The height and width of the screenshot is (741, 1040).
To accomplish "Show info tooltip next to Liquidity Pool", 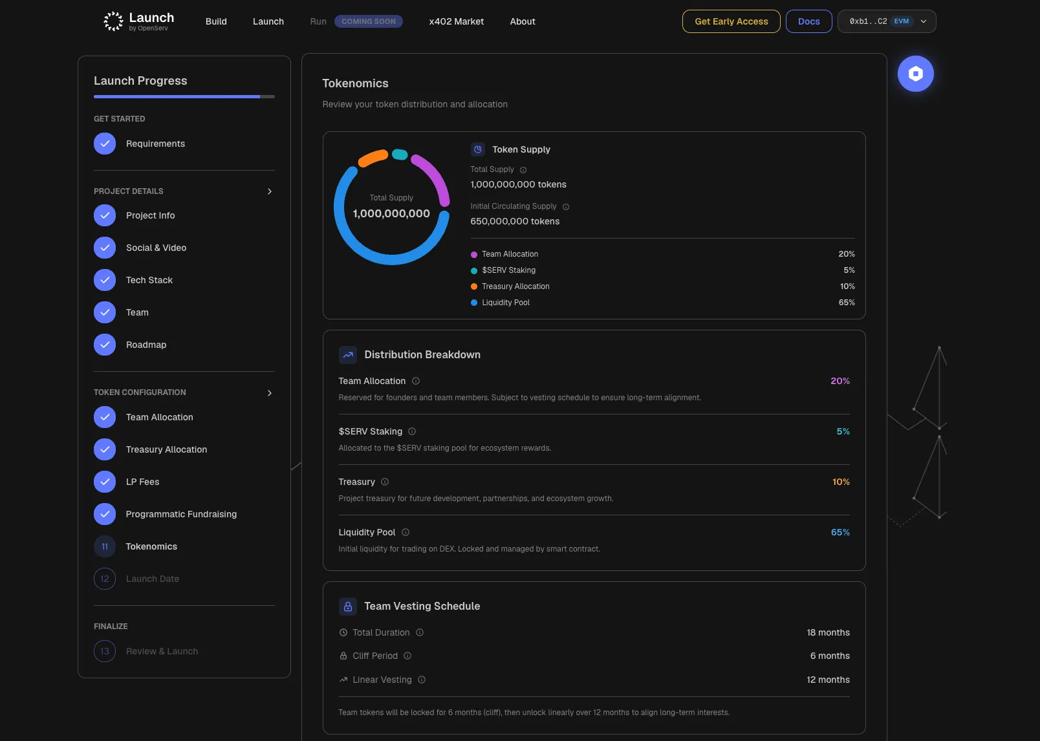I will tap(406, 532).
